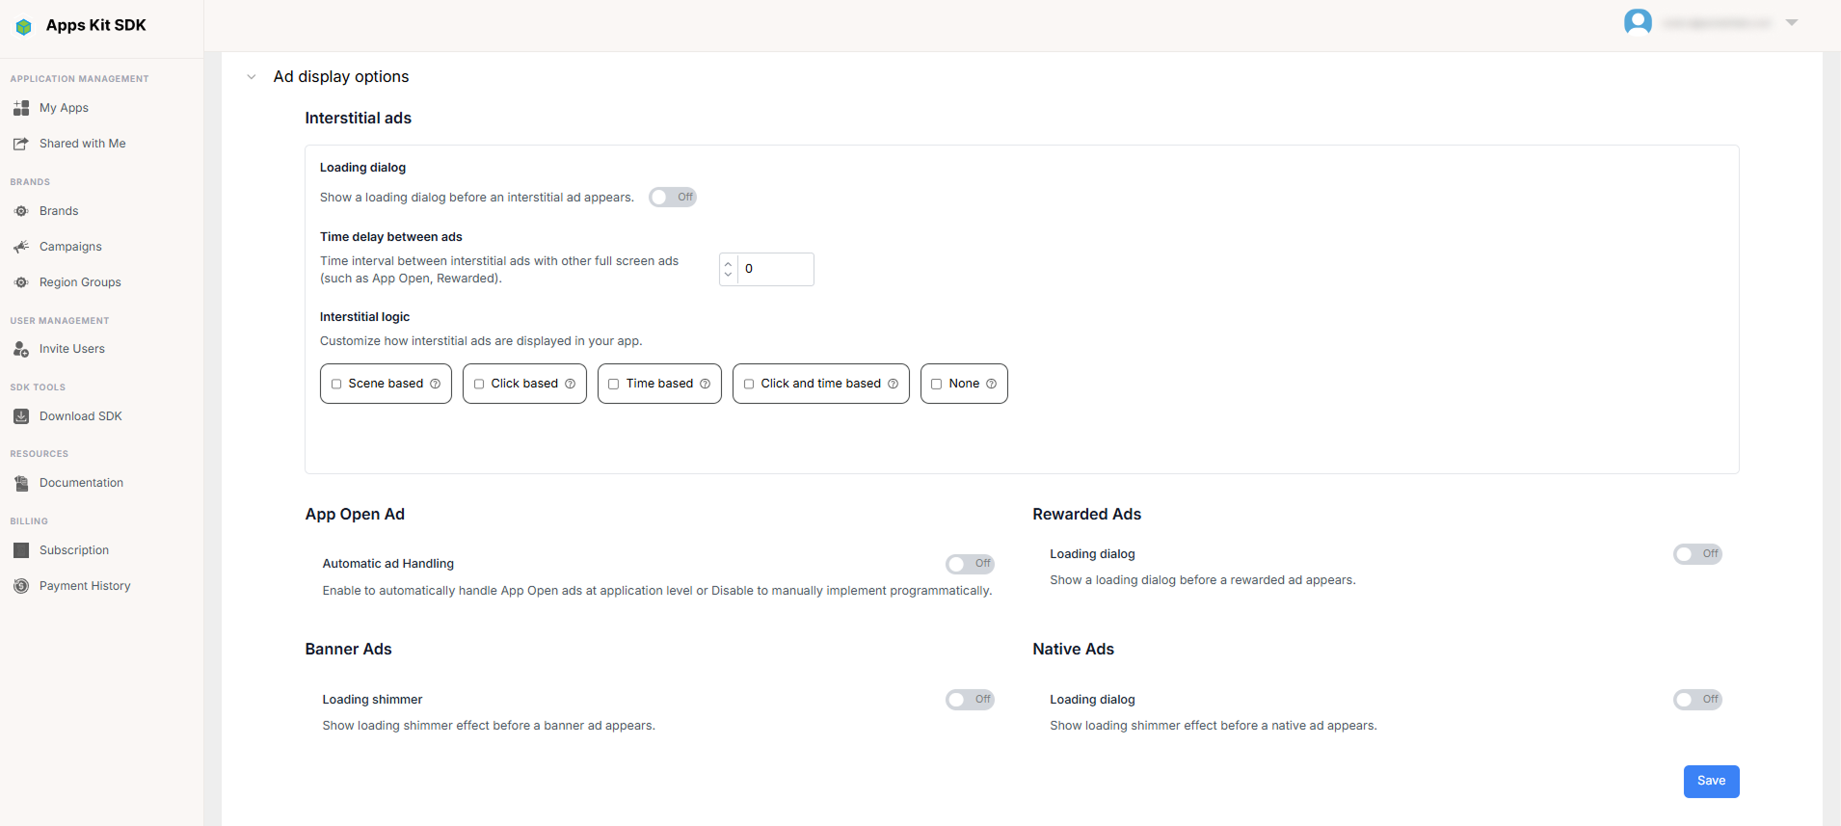Save the ad display settings

pos(1711,782)
